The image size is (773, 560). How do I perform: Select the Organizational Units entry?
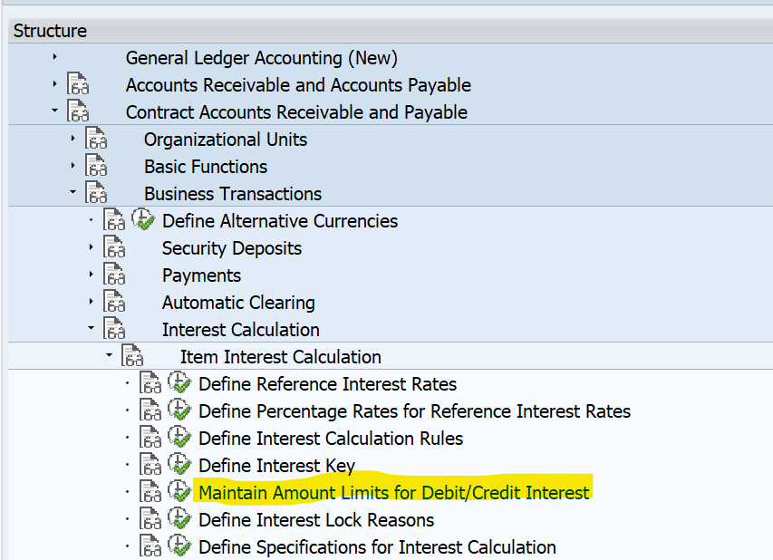pos(226,140)
